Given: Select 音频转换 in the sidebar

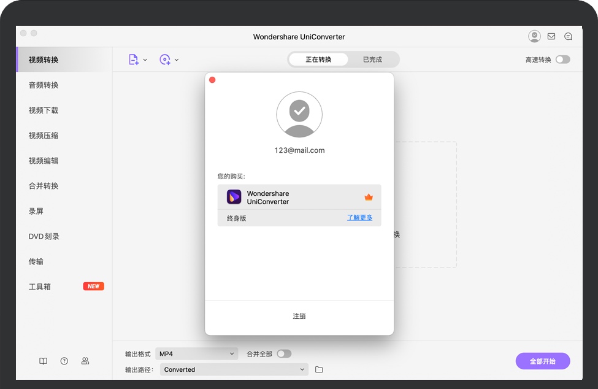Looking at the screenshot, I should point(64,85).
